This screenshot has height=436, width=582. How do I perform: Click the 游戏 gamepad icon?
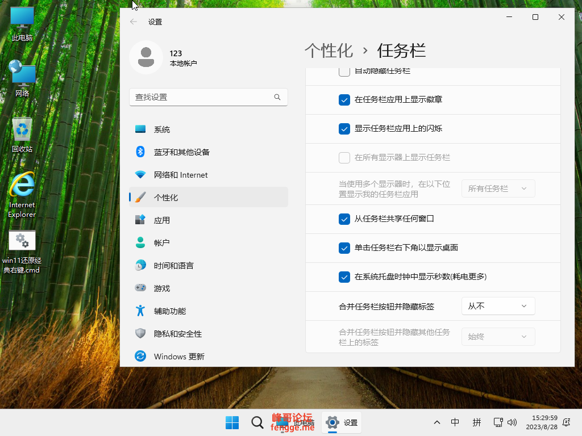click(140, 288)
